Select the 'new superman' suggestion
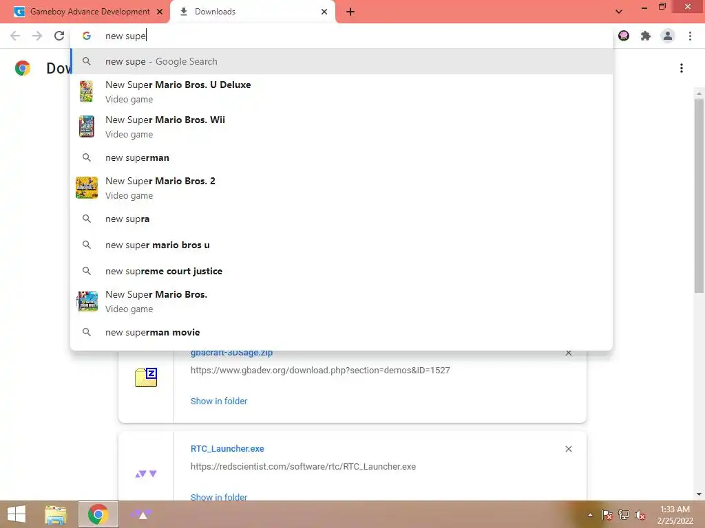 click(x=341, y=157)
